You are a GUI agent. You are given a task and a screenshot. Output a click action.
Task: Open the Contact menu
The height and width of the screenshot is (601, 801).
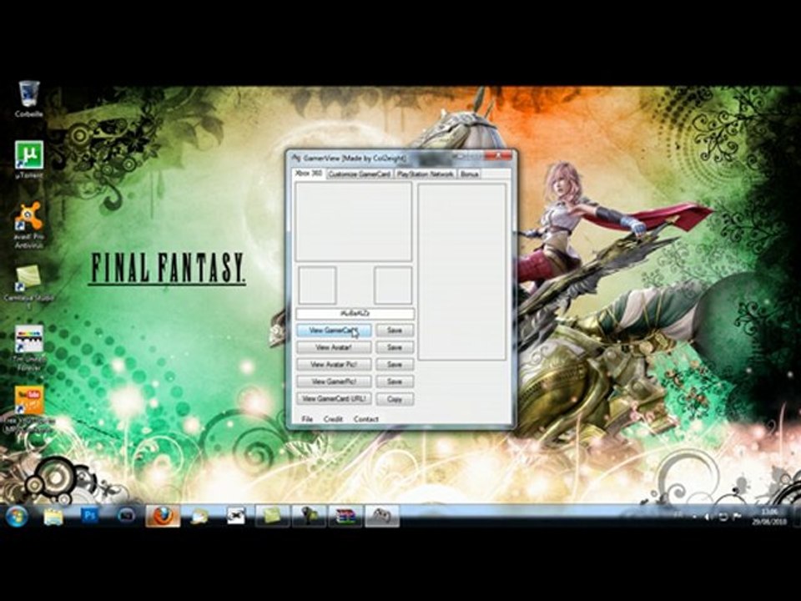point(365,419)
